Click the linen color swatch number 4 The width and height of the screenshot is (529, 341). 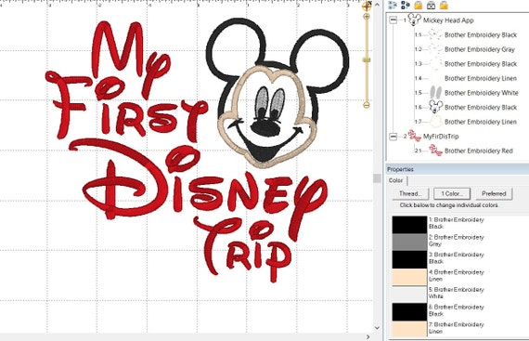point(409,277)
